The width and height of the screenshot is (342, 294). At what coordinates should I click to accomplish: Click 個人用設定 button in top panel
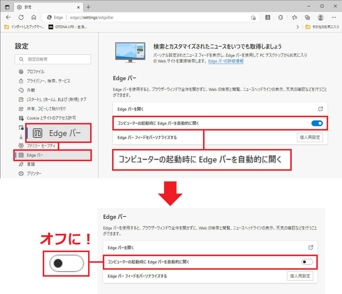pos(310,138)
